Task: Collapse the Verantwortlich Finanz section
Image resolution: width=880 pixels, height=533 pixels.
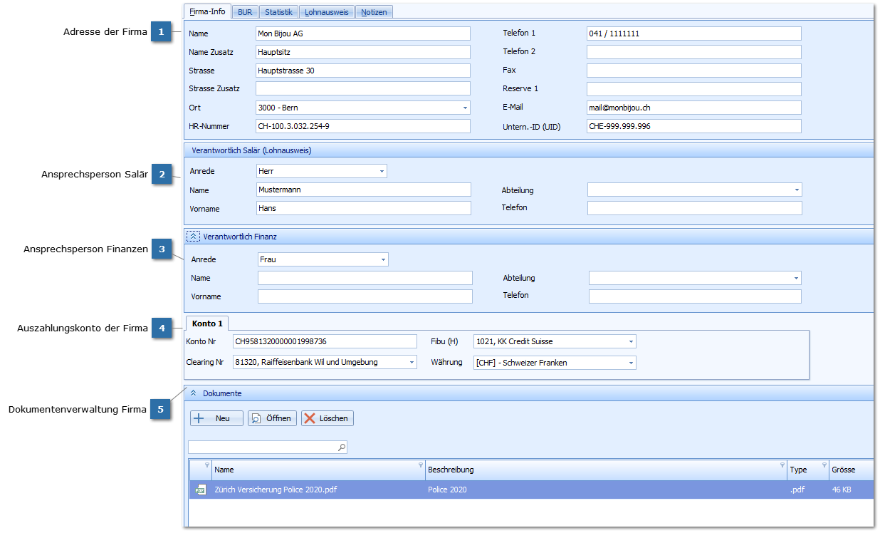Action: tap(194, 236)
